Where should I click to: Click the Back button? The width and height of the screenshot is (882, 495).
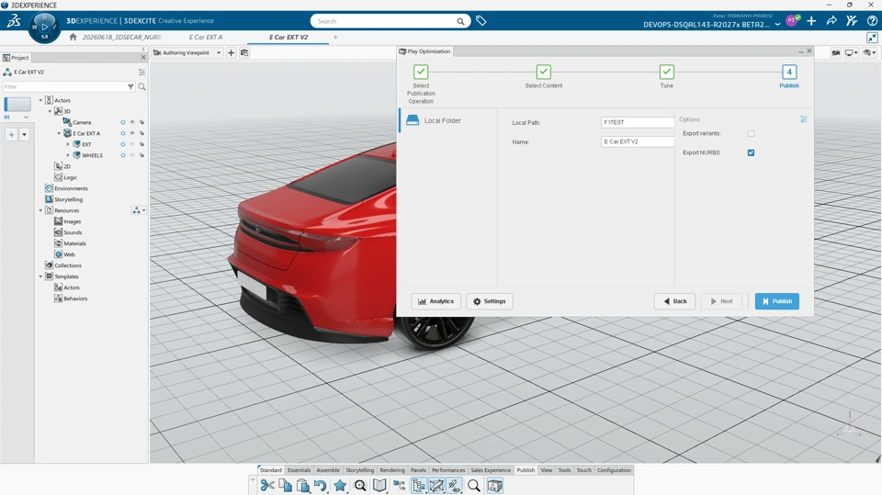(x=674, y=301)
